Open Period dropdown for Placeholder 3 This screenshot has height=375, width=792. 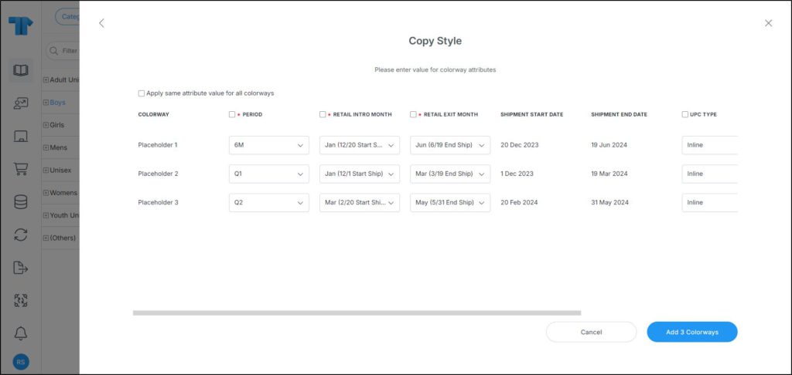click(268, 203)
